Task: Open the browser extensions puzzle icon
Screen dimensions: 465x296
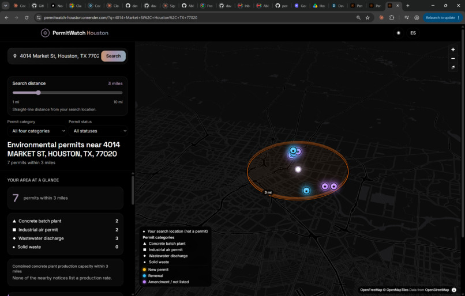Action: point(392,17)
